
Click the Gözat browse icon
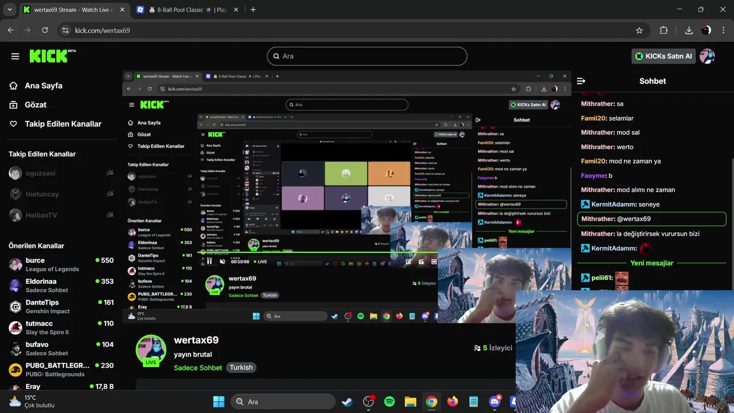click(14, 104)
